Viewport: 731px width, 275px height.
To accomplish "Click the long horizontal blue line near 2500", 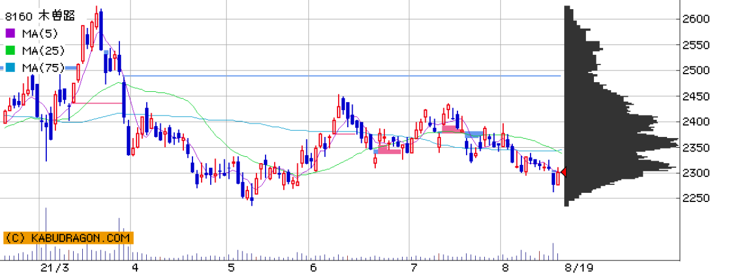I will click(x=341, y=76).
